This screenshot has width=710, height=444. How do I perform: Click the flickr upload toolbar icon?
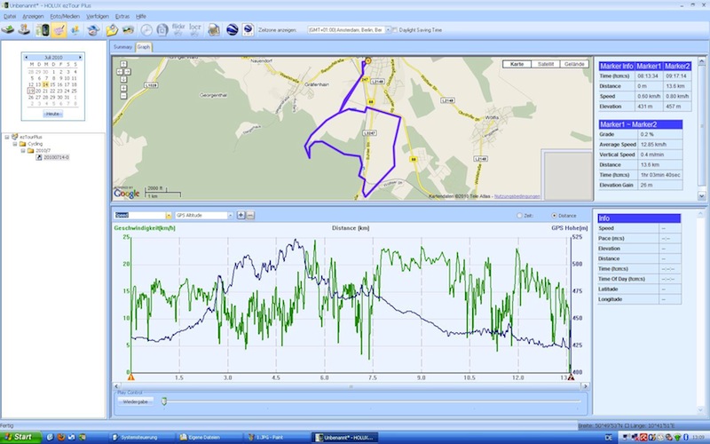click(x=178, y=29)
